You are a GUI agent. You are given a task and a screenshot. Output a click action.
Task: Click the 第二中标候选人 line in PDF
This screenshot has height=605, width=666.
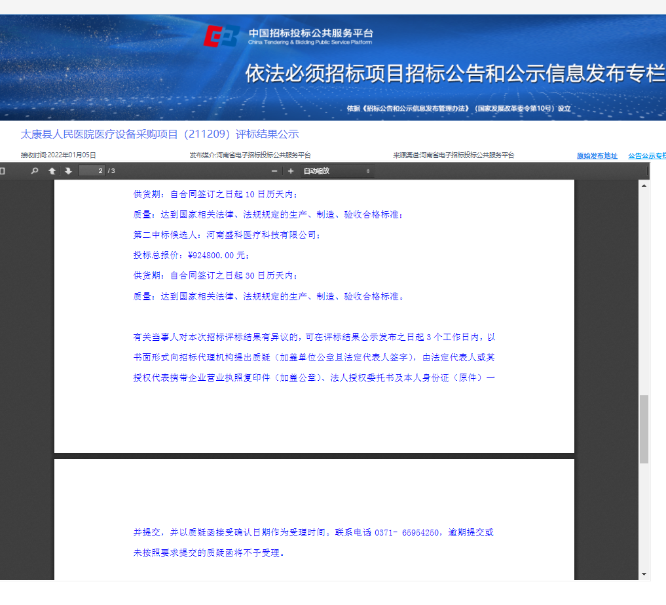pos(227,235)
